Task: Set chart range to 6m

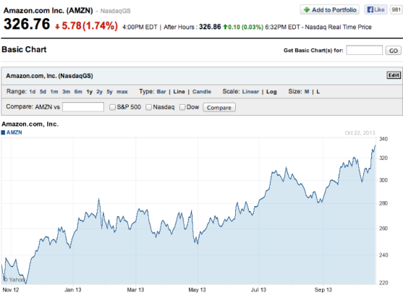Action: point(78,91)
